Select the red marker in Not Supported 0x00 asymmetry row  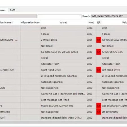point(99,112)
